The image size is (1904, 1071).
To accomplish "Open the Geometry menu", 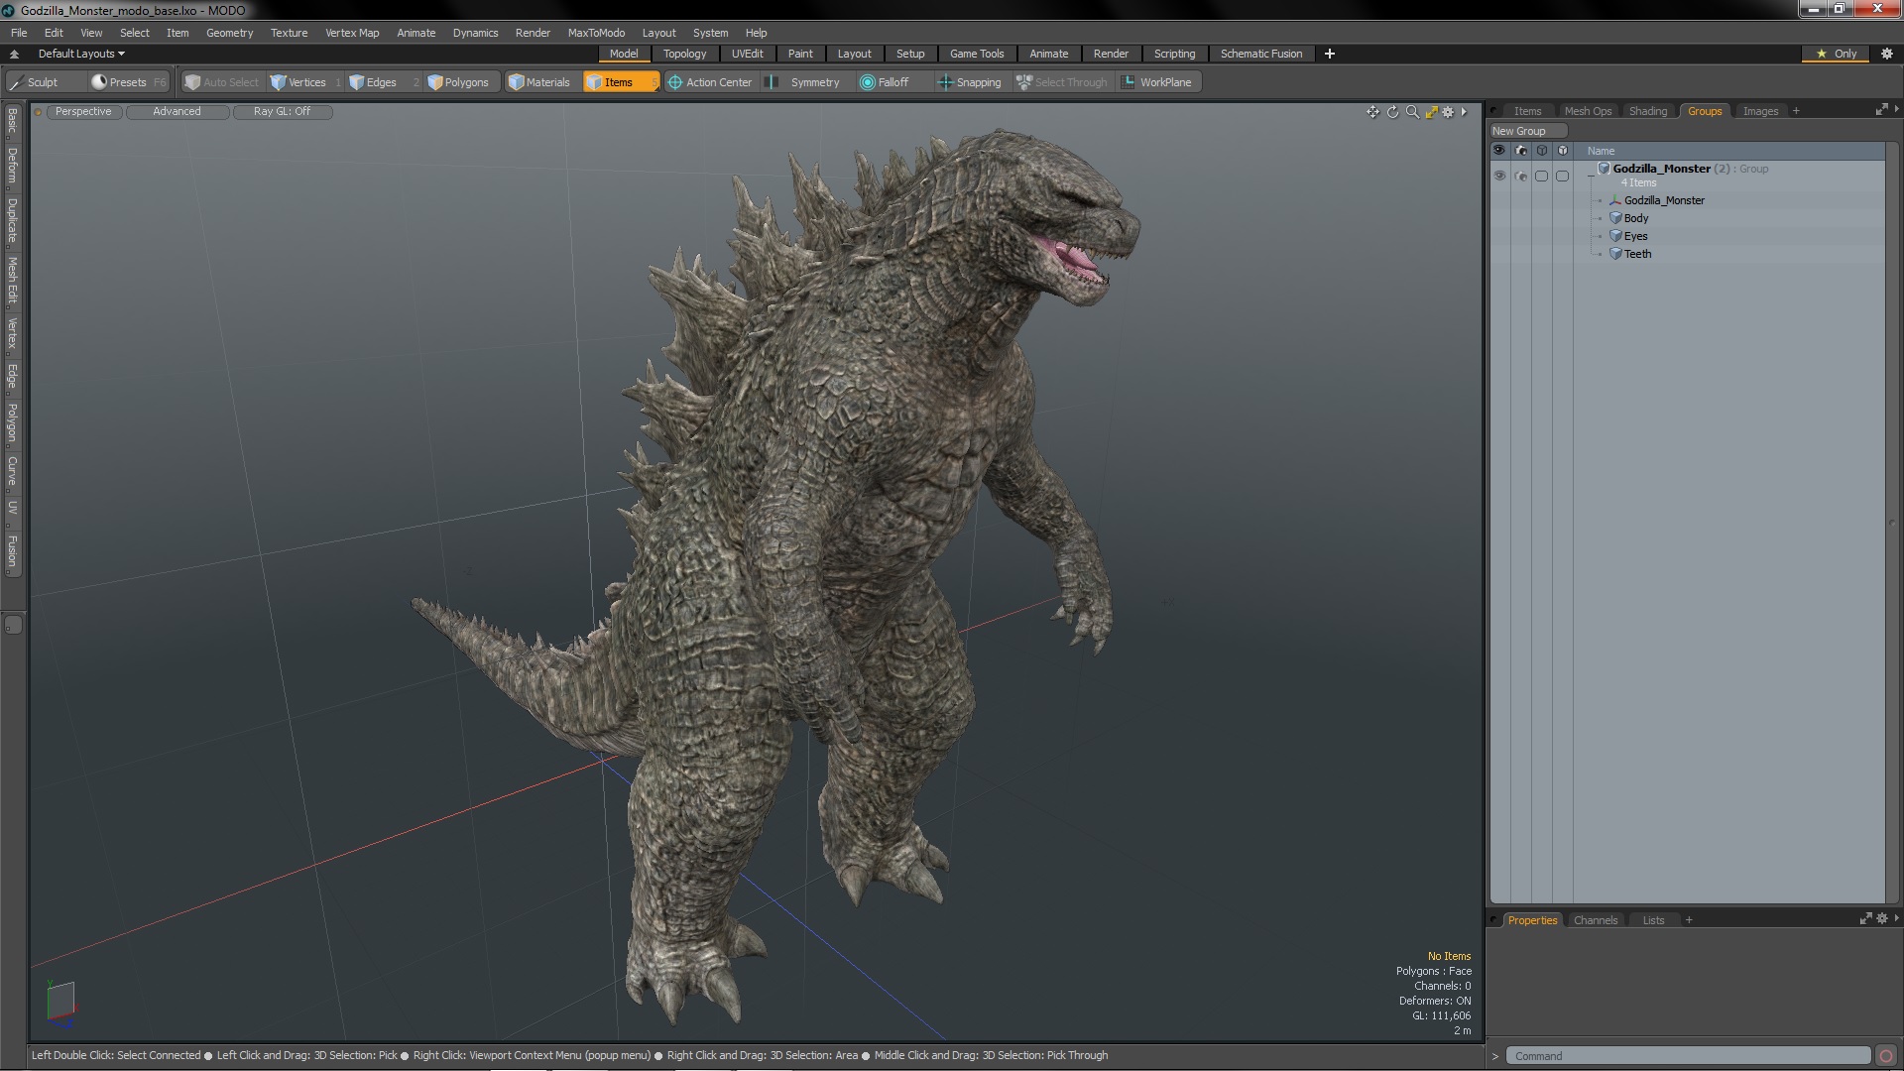I will pos(229,33).
